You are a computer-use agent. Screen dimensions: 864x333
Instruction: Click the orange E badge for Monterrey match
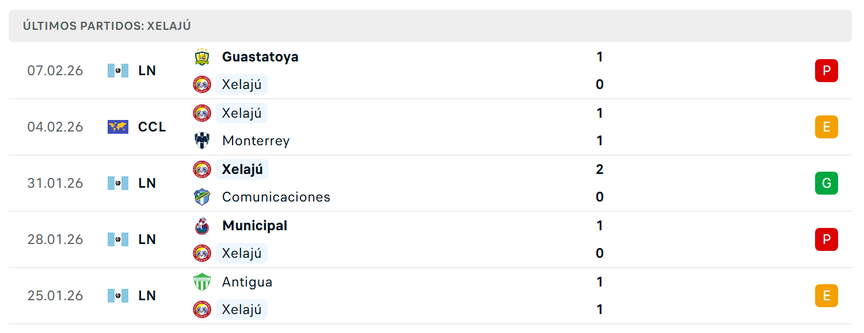(827, 127)
